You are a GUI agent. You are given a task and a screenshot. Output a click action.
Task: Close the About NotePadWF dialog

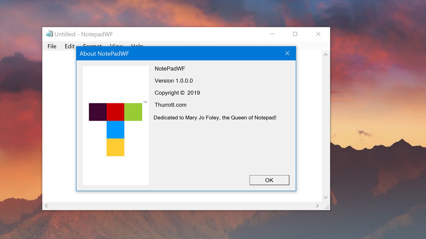(287, 53)
